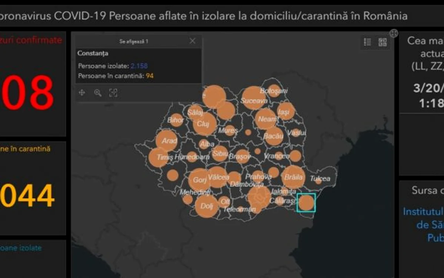444x278 pixels.
Task: Open the map legend list icon
Action: 367,42
